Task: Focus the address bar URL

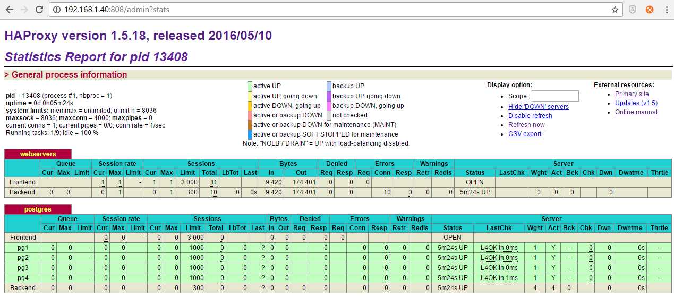Action: (118, 10)
